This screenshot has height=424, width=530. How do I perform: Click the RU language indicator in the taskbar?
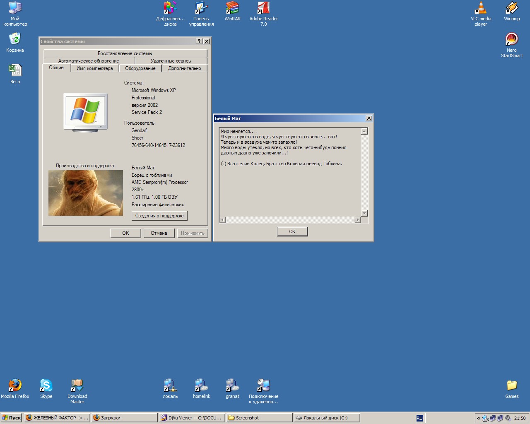point(419,418)
